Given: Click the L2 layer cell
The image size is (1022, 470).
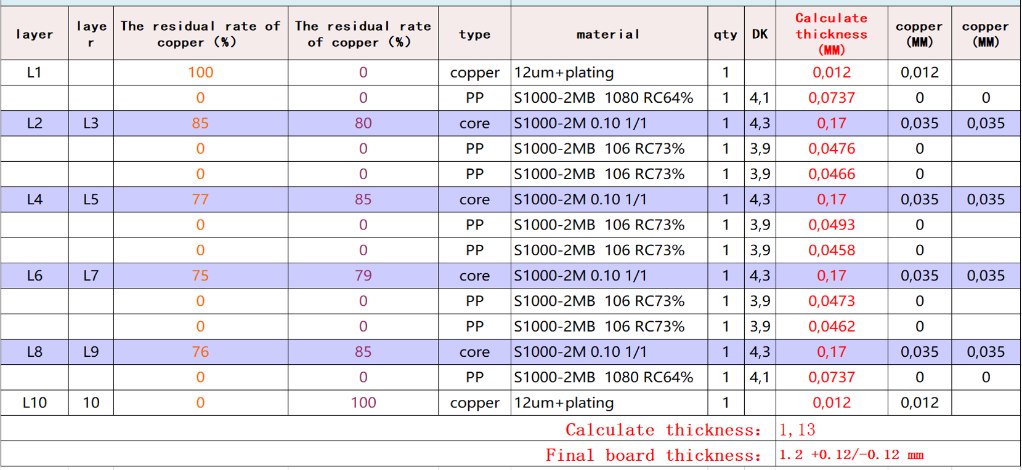Looking at the screenshot, I should 34,123.
